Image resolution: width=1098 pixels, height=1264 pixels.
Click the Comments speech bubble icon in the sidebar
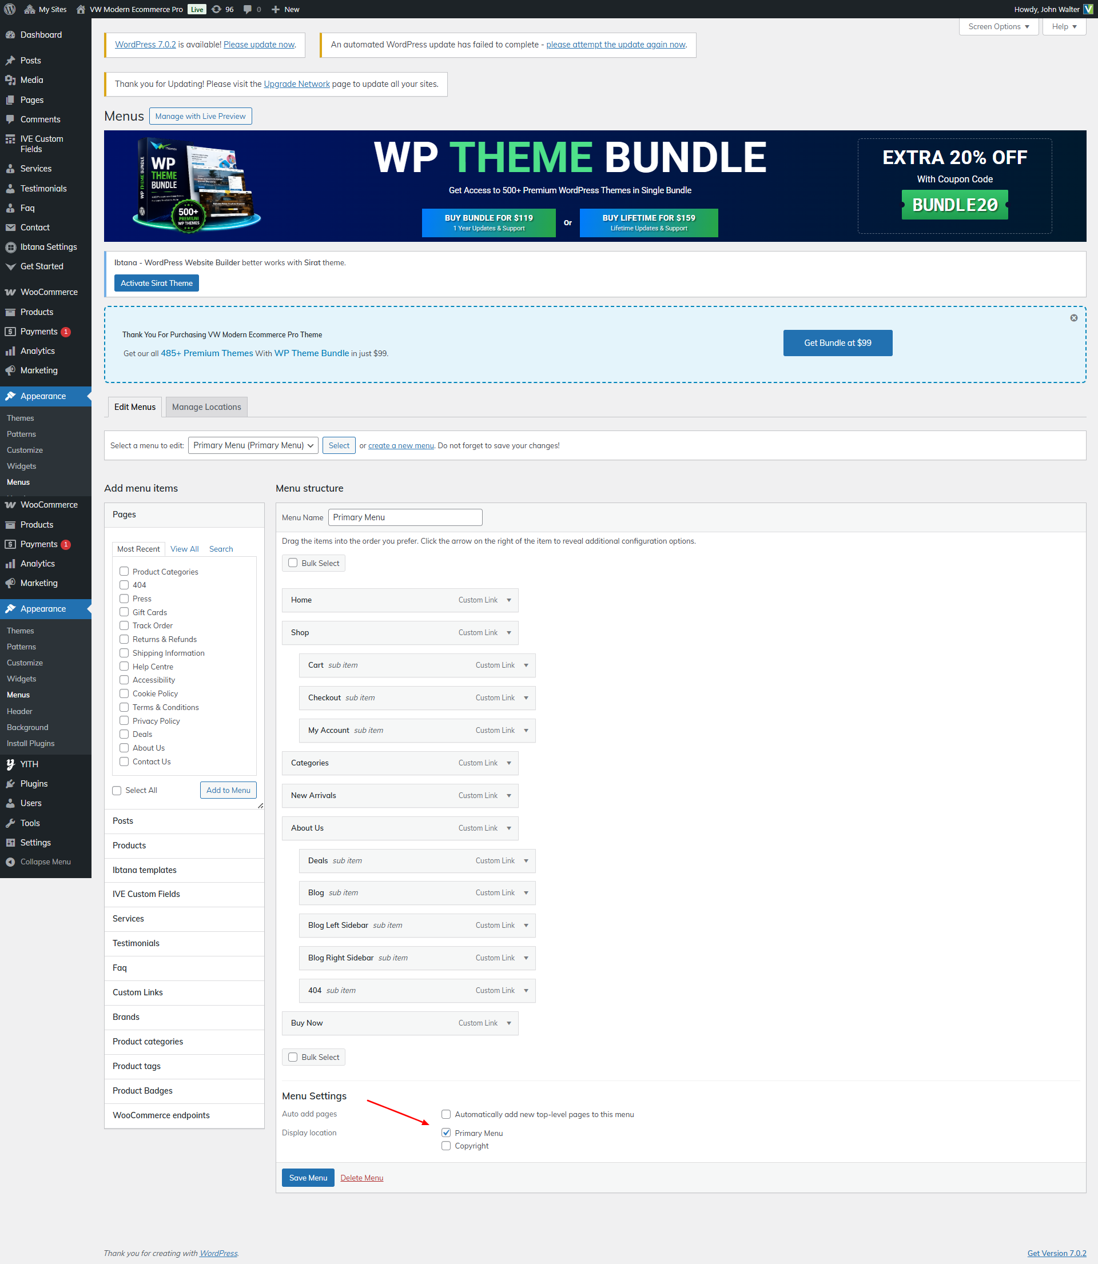10,119
